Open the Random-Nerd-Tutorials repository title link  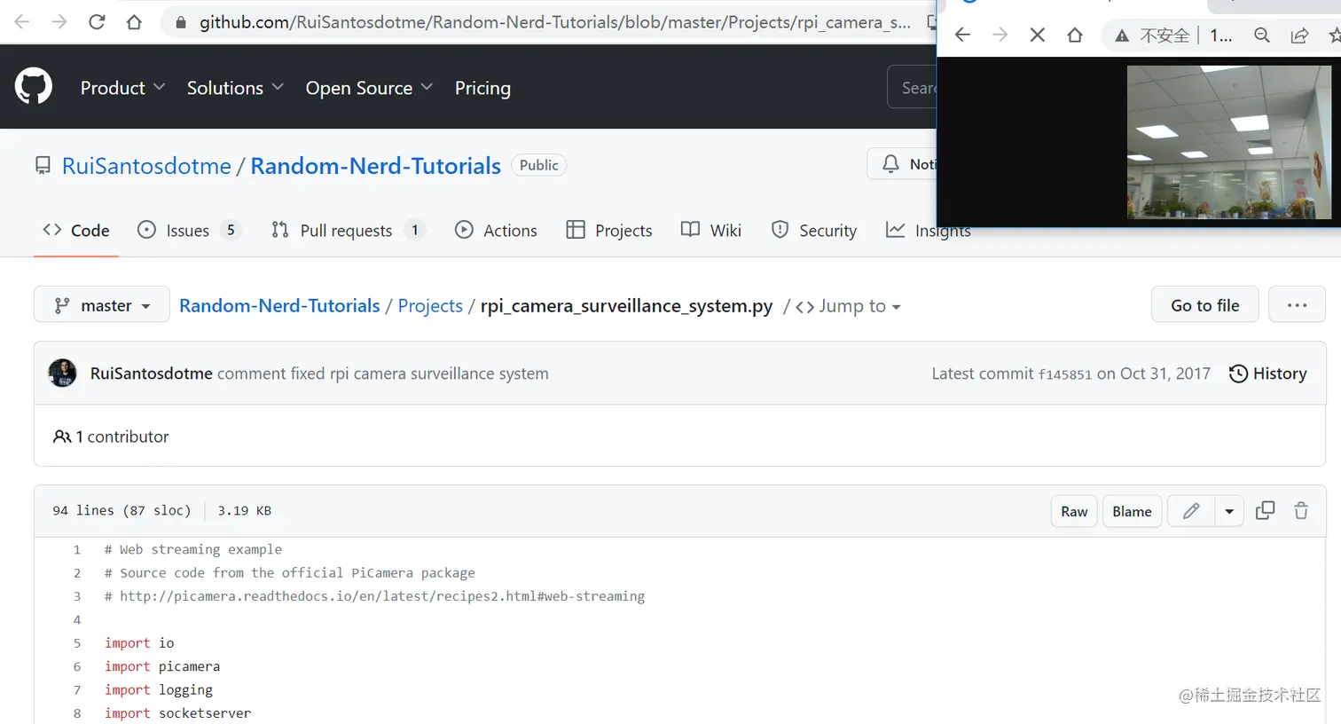coord(375,166)
